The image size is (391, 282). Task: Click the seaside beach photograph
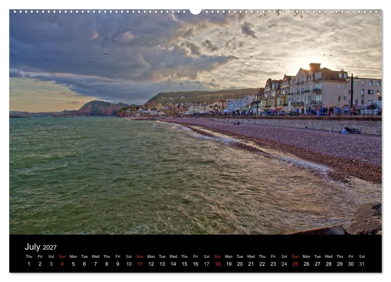pyautogui.click(x=196, y=122)
